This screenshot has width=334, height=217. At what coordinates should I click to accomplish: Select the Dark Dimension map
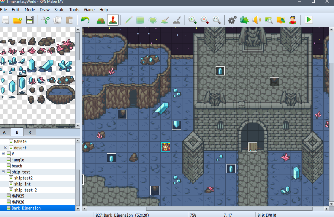pyautogui.click(x=37, y=208)
